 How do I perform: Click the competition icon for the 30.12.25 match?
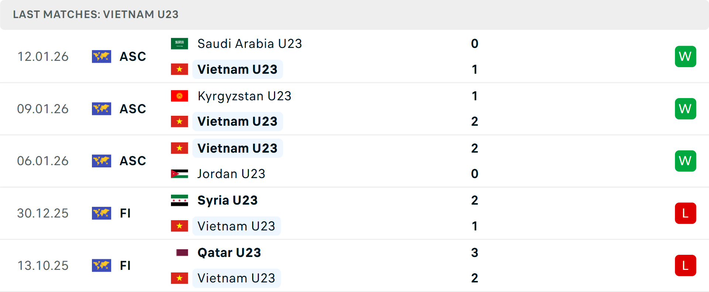click(x=102, y=213)
